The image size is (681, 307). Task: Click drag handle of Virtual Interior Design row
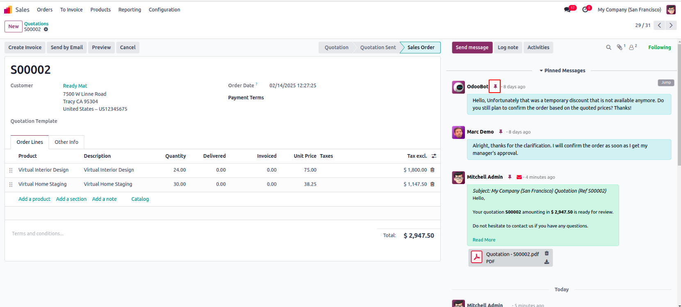pos(11,170)
